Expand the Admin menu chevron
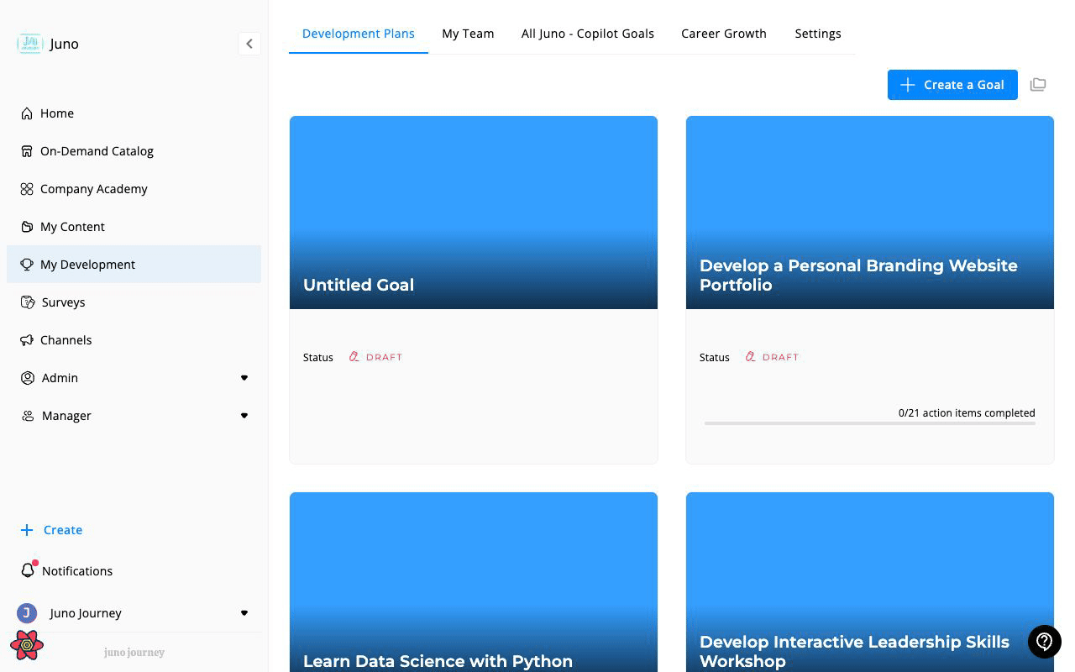The image size is (1075, 672). [244, 378]
